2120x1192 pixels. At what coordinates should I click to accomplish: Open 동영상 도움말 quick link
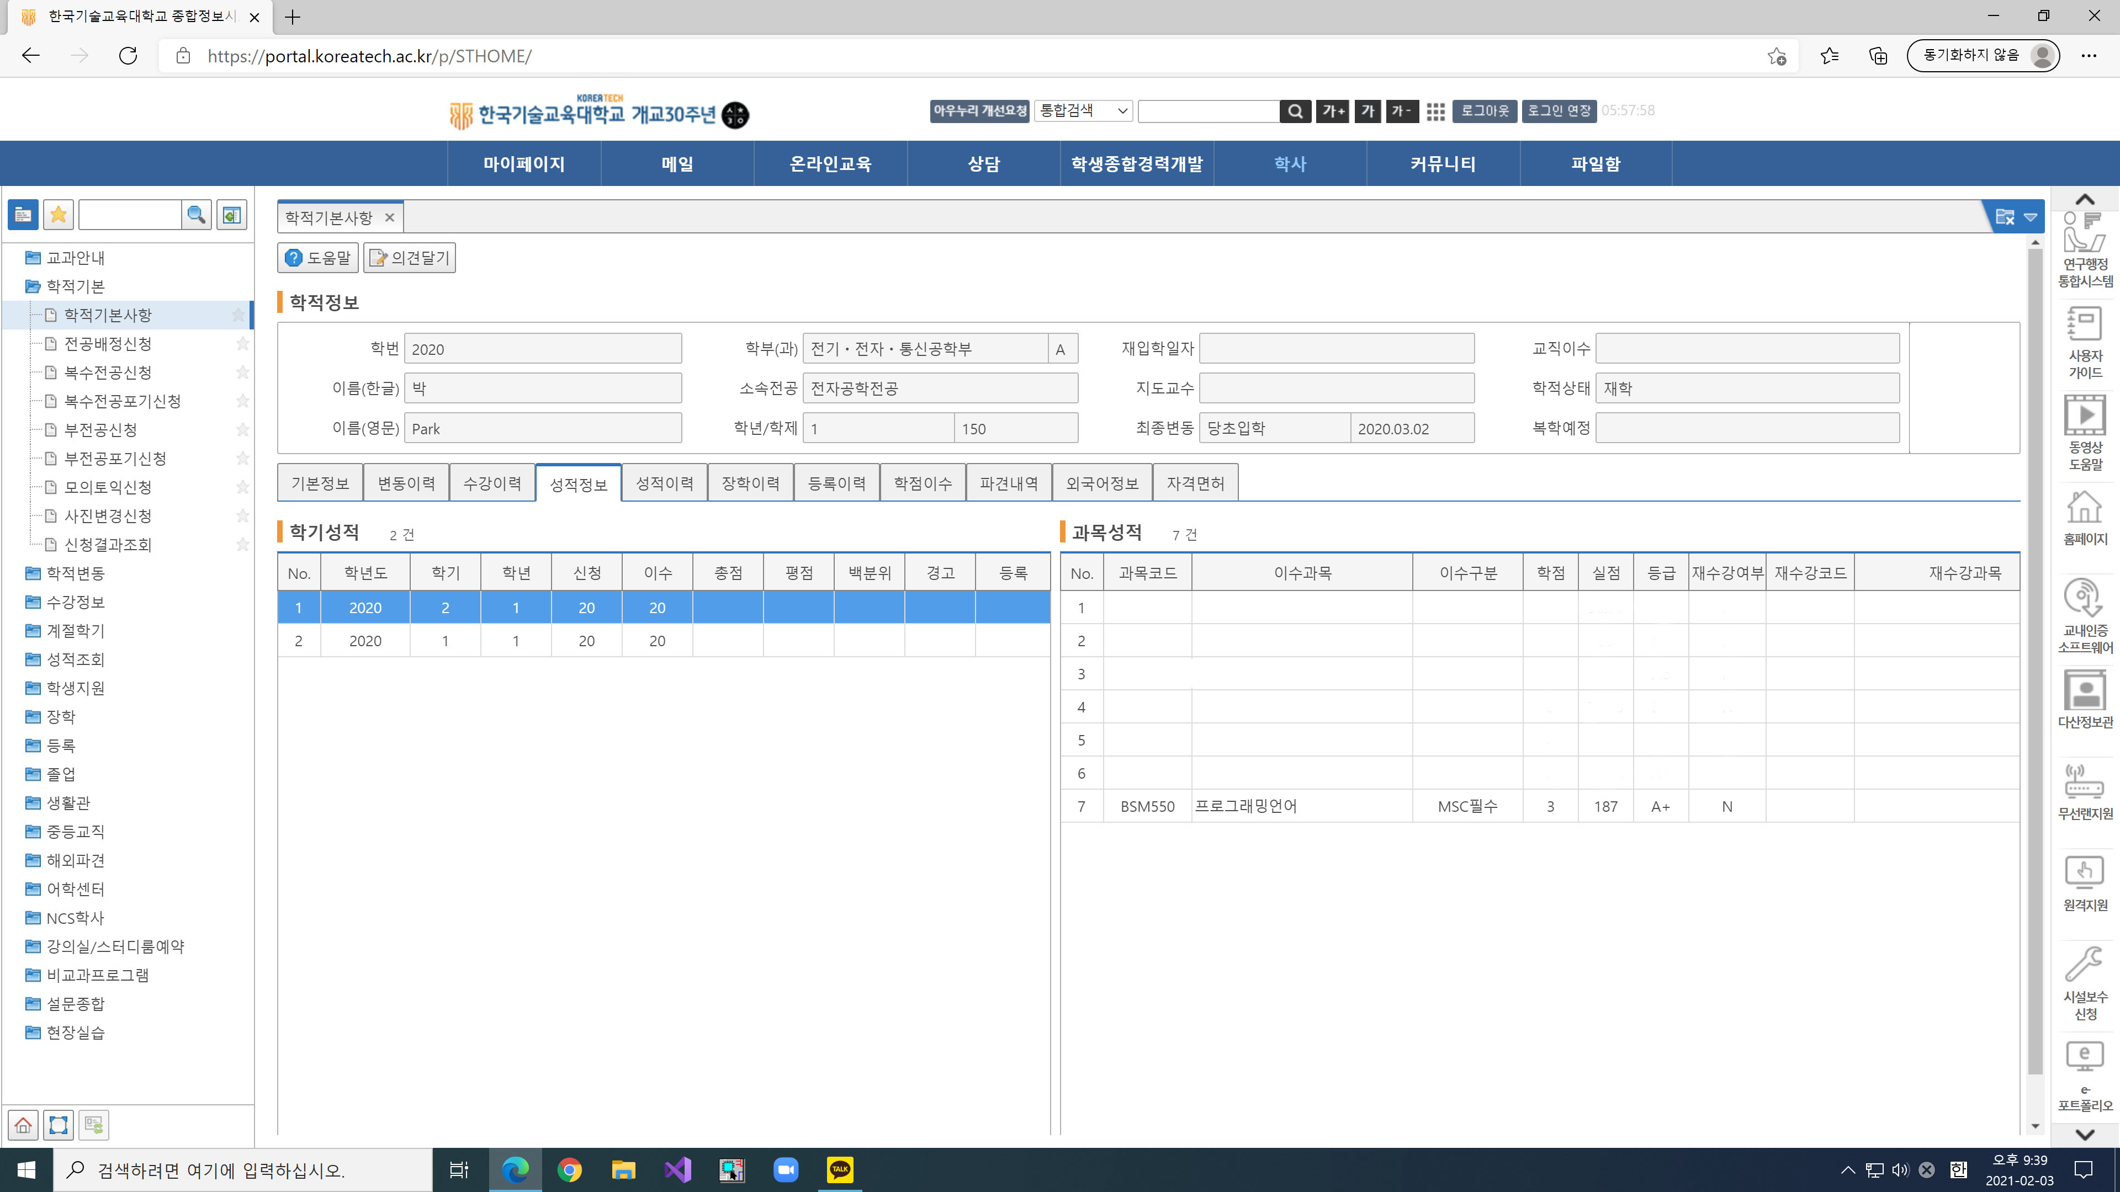point(2085,434)
